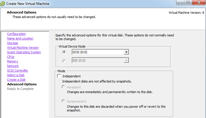Select the IDE (0:0) radio button
The height and width of the screenshot is (118, 206).
click(64, 61)
